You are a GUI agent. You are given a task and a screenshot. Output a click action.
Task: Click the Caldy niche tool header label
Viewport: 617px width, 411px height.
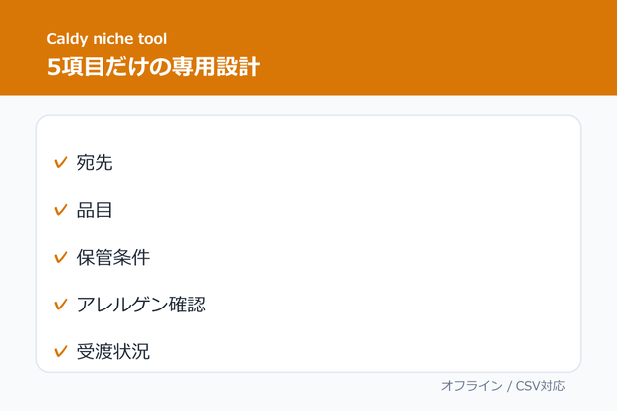click(x=106, y=39)
